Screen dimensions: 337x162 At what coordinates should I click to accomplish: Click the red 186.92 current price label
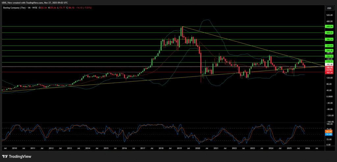(329, 67)
